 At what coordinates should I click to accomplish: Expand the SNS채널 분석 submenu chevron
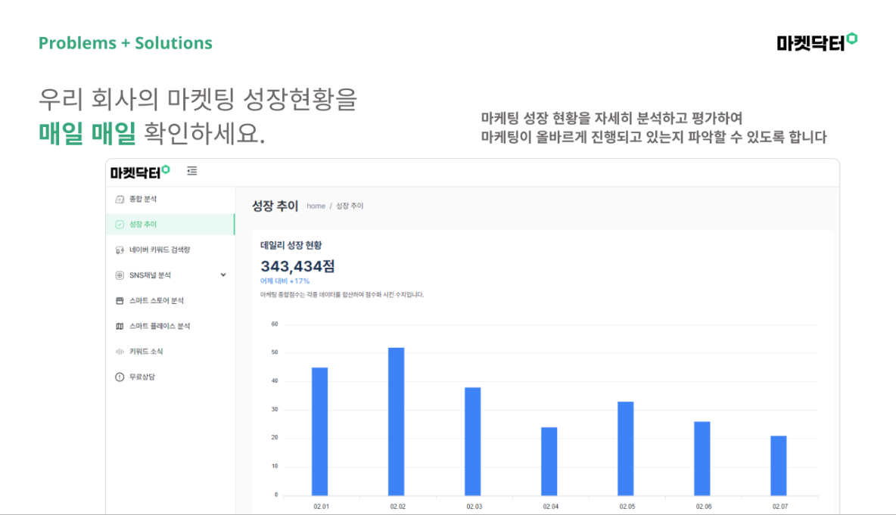pos(223,275)
